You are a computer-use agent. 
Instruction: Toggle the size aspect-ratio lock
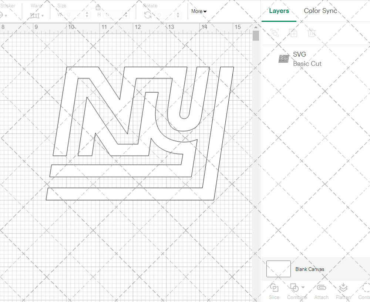point(98,8)
